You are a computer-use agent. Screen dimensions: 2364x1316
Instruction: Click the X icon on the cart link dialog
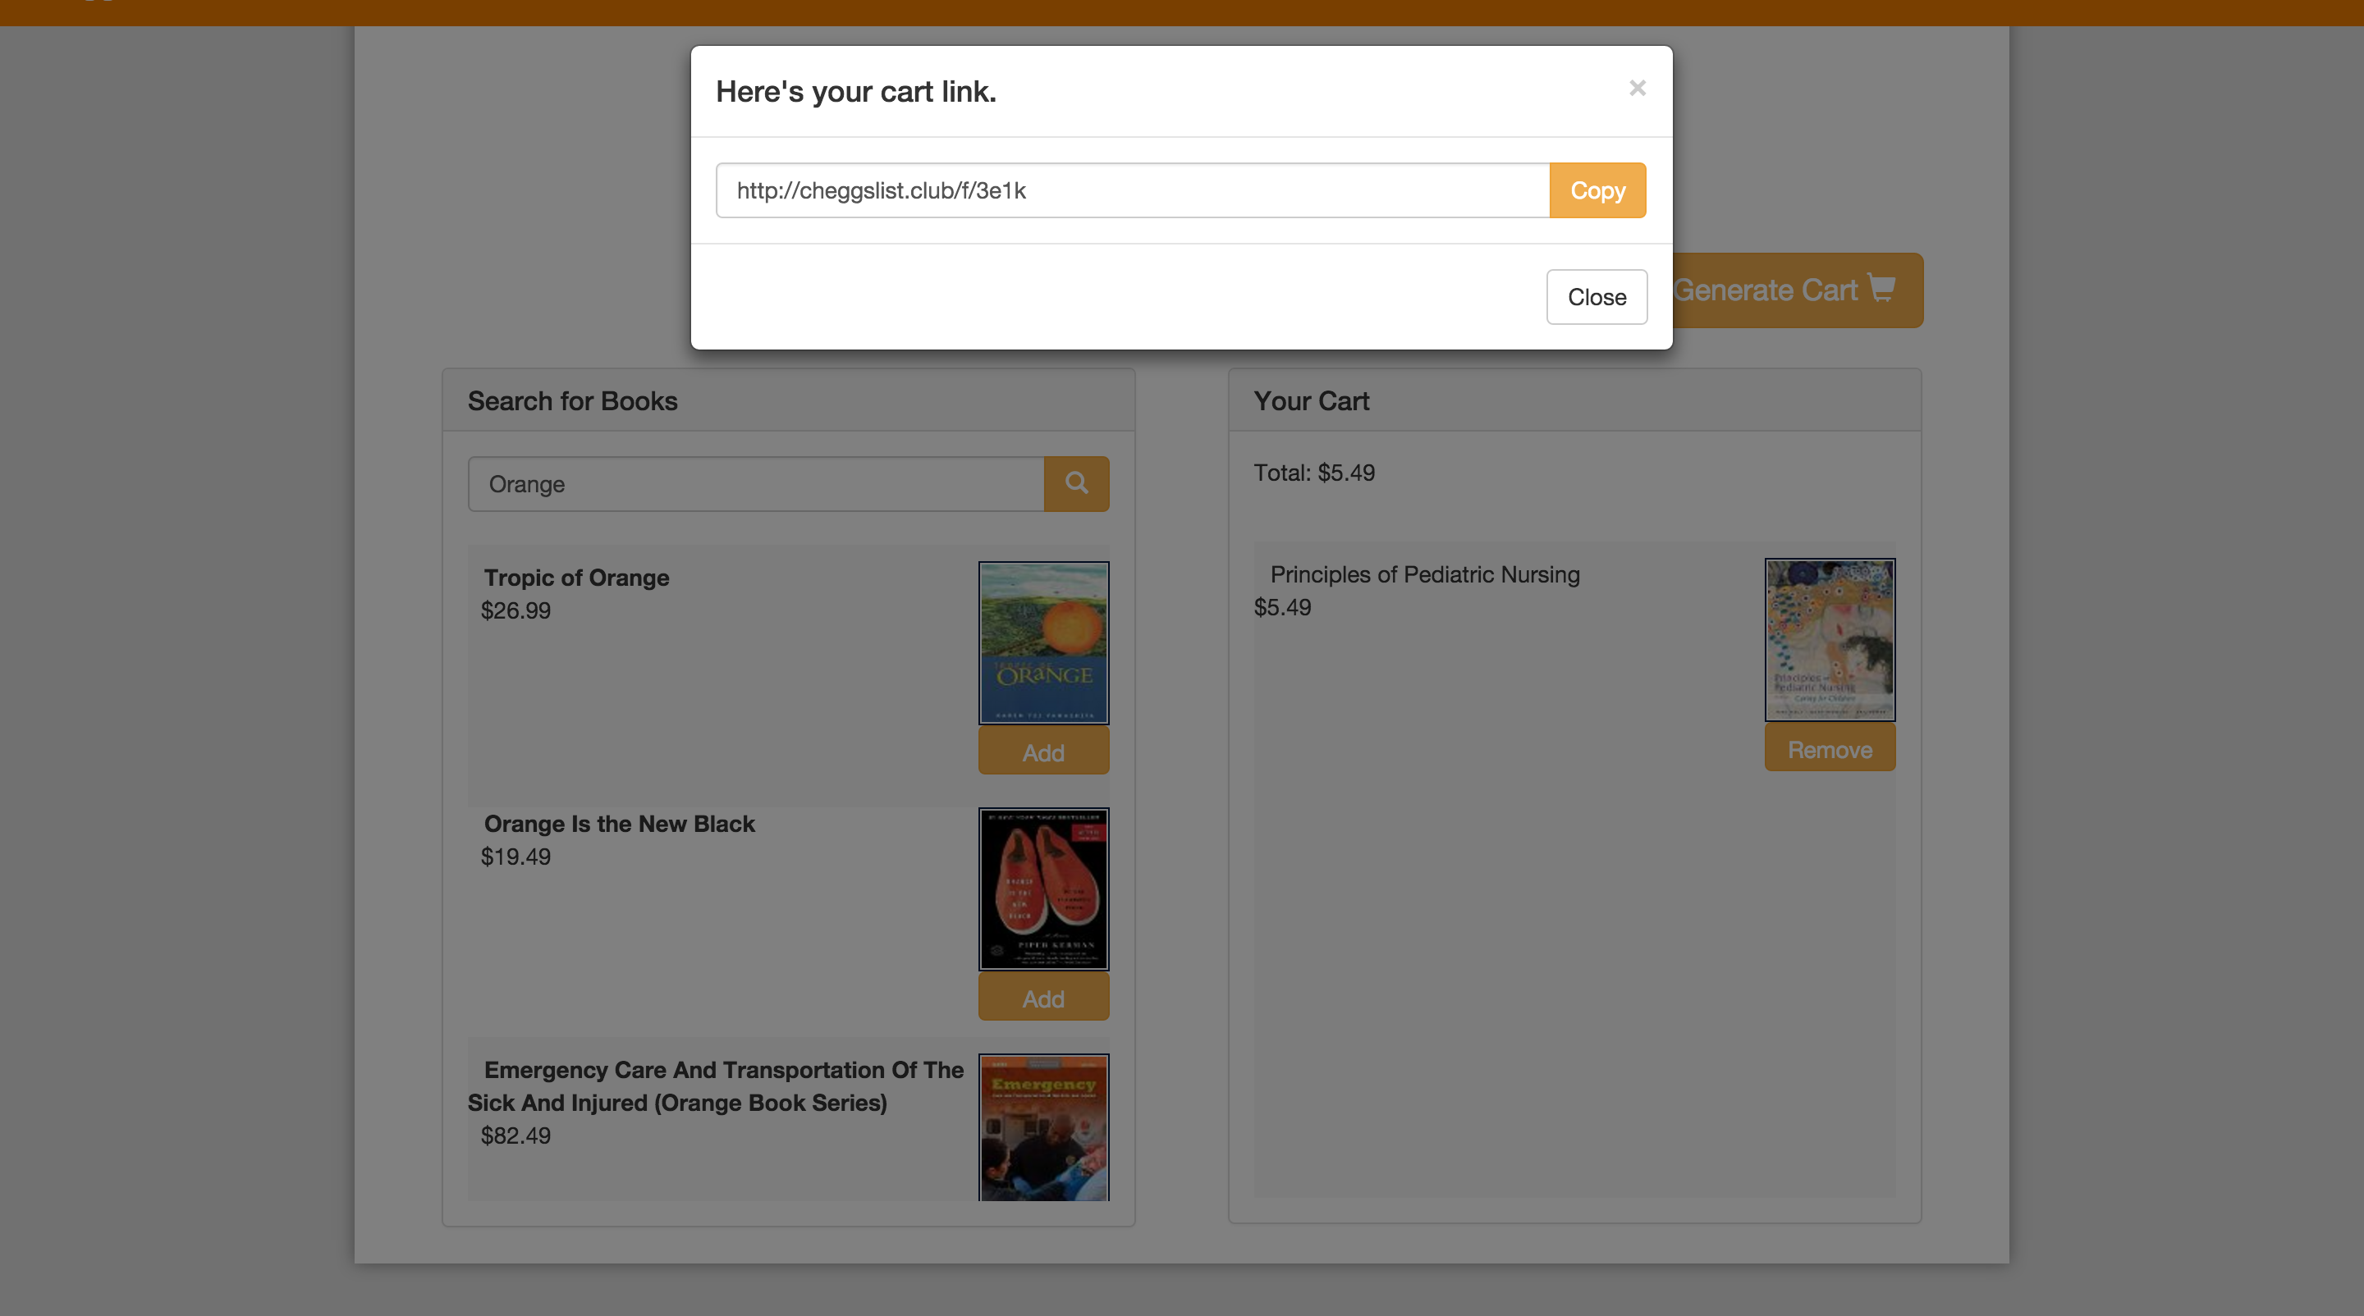pyautogui.click(x=1638, y=88)
